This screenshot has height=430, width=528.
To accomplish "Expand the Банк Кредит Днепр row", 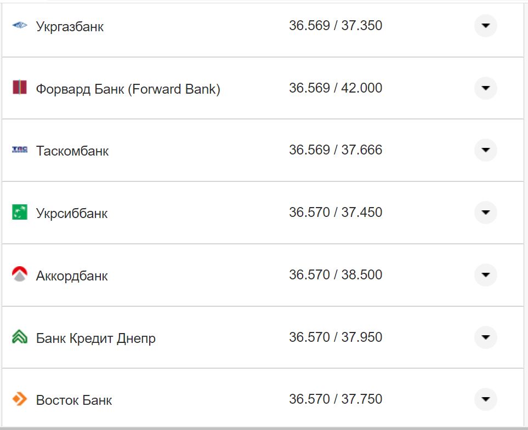I will [x=485, y=337].
